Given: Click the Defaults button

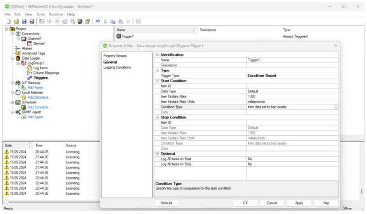Looking at the screenshot, I should pos(167,203).
